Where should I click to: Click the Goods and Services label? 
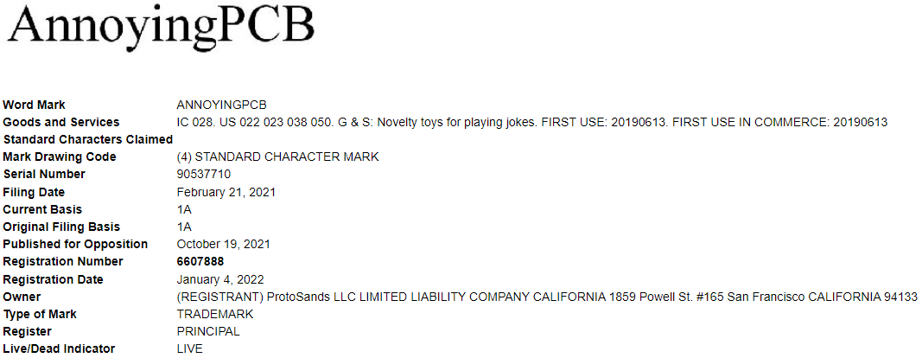click(x=60, y=122)
